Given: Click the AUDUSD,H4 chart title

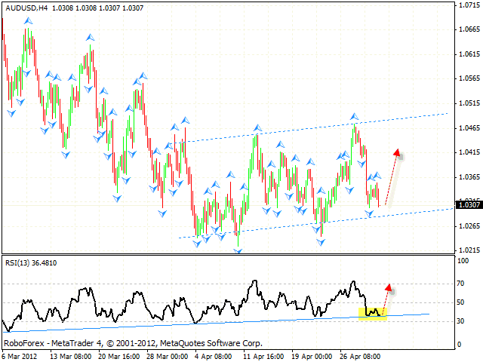Looking at the screenshot, I should click(x=28, y=6).
